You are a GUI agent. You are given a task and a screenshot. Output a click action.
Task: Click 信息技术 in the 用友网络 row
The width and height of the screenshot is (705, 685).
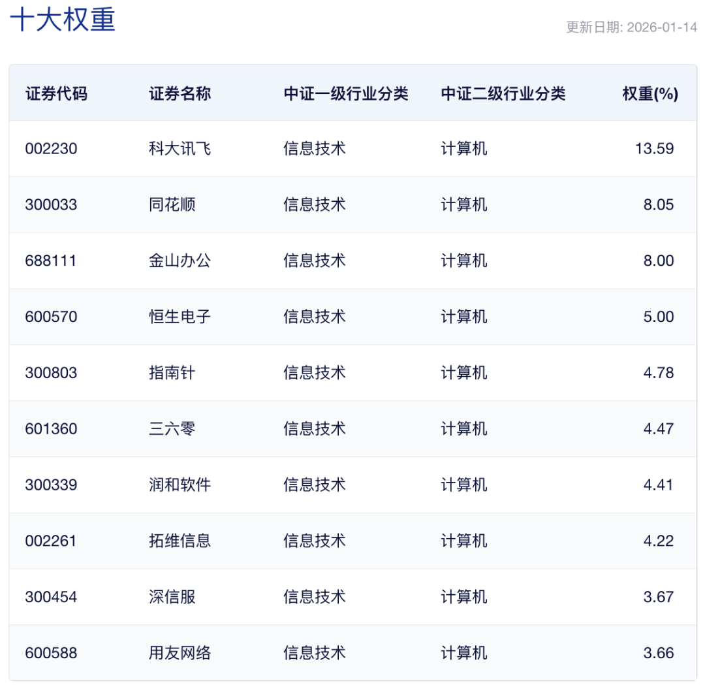coord(314,653)
